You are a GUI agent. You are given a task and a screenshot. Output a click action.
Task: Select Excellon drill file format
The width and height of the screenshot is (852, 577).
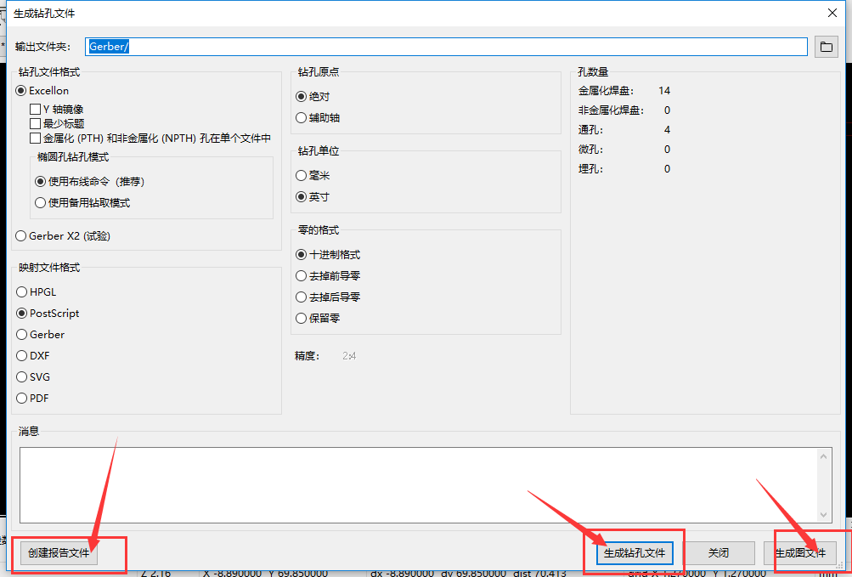(x=42, y=91)
